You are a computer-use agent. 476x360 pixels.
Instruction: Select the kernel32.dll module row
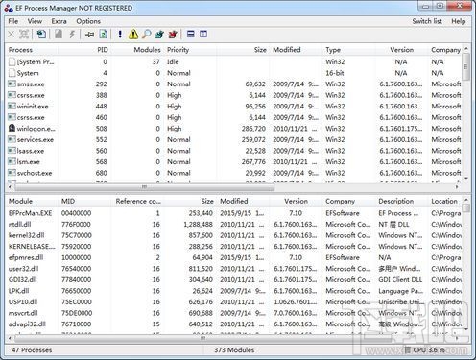pyautogui.click(x=233, y=235)
